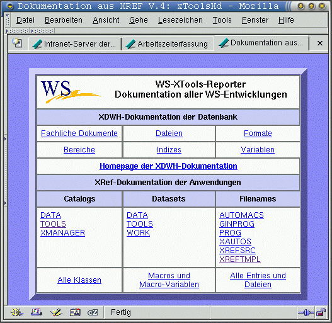Open the Dateien link under XDWH-Dokumentation

(x=169, y=133)
